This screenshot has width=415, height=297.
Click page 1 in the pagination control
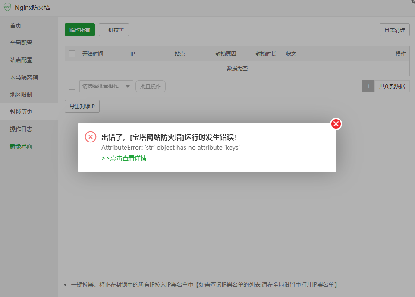368,86
